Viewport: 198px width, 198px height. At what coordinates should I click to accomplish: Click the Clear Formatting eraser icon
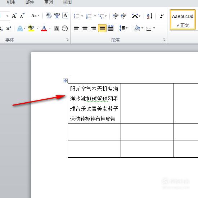coord(49,16)
